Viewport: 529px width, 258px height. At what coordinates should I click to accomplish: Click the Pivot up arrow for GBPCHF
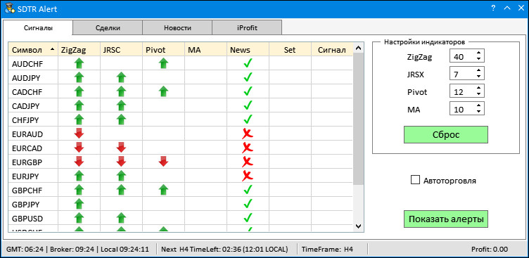click(x=163, y=191)
